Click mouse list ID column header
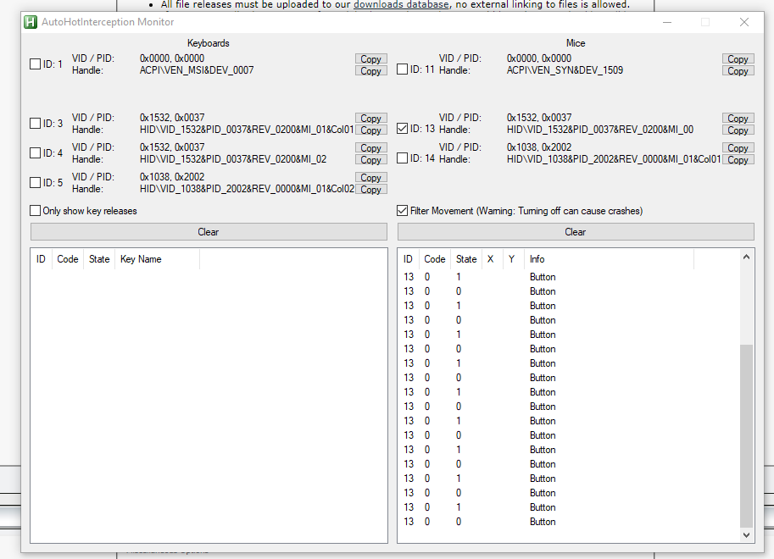The width and height of the screenshot is (774, 559). pyautogui.click(x=409, y=259)
